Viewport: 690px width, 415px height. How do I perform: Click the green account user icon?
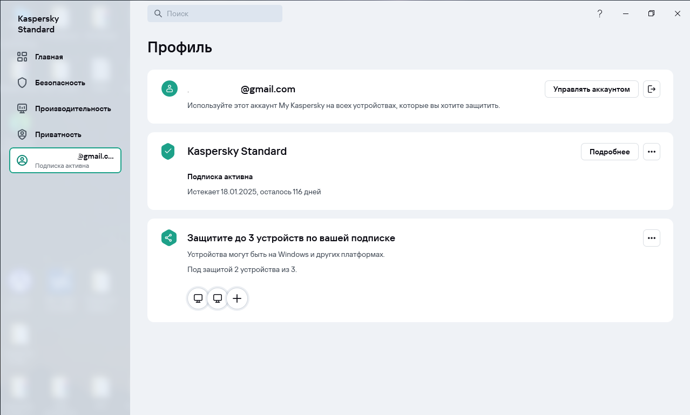click(170, 89)
